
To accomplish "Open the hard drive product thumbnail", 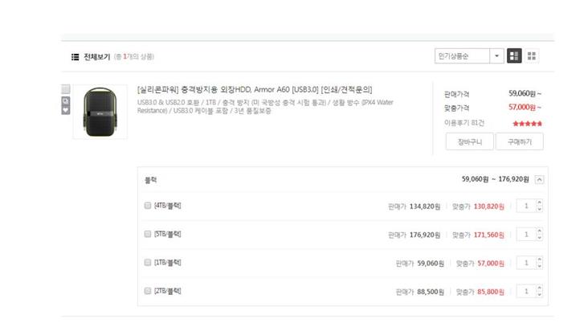I will click(x=100, y=112).
